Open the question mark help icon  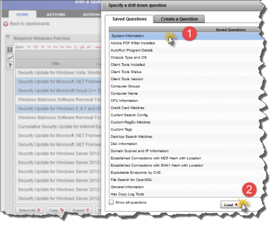10,65
